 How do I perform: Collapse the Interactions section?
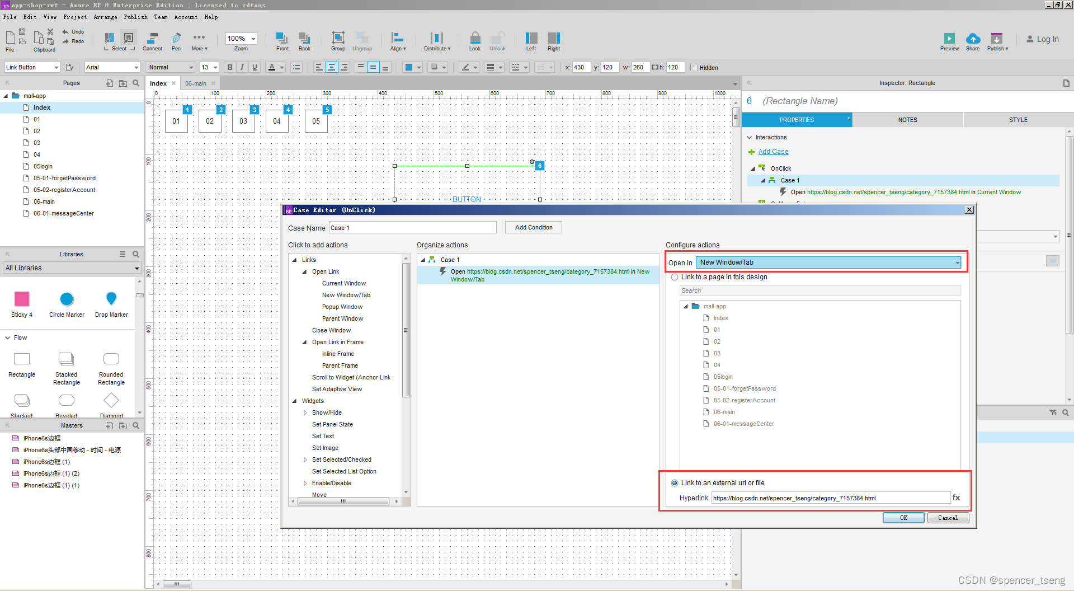pyautogui.click(x=750, y=137)
